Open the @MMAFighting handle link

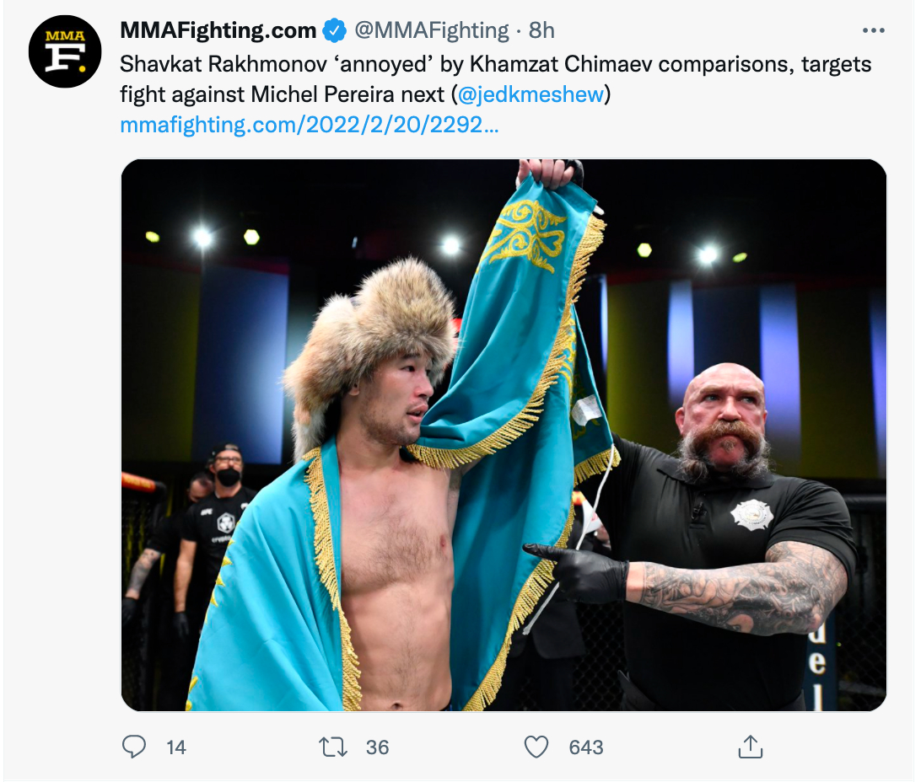[432, 30]
